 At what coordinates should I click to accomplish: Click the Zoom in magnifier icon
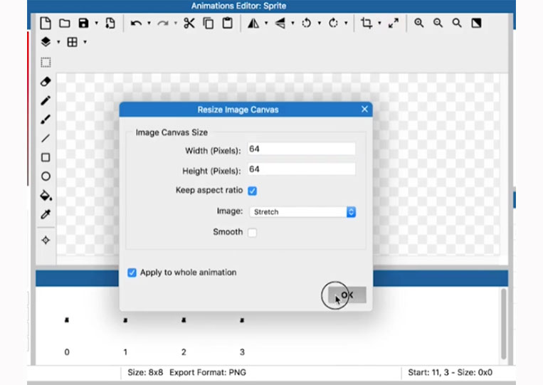(419, 23)
